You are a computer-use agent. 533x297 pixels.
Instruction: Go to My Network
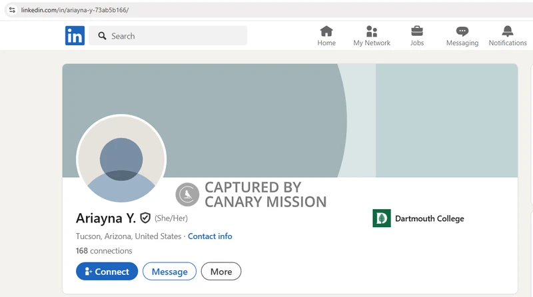[372, 31]
